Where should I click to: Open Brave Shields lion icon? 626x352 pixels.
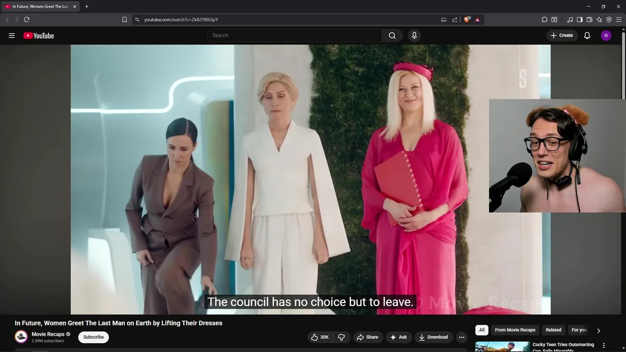(467, 20)
